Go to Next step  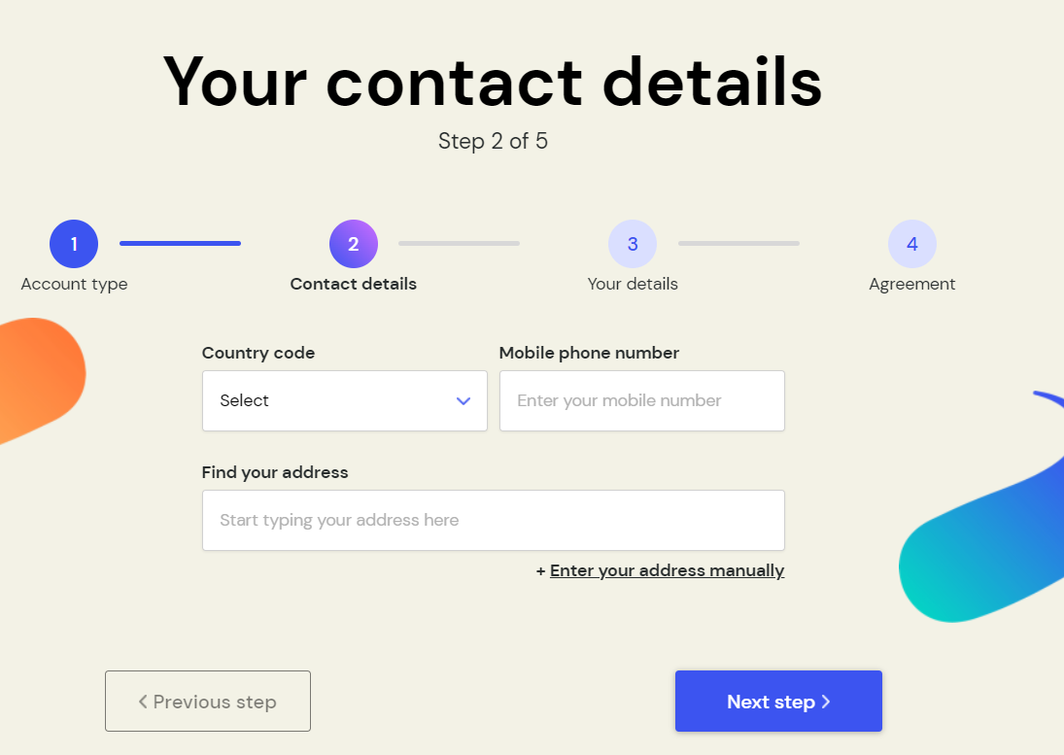(x=778, y=702)
